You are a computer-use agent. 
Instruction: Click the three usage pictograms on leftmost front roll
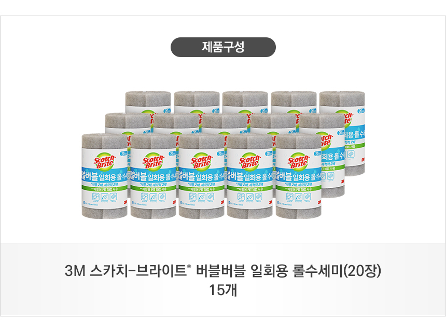coord(105,197)
